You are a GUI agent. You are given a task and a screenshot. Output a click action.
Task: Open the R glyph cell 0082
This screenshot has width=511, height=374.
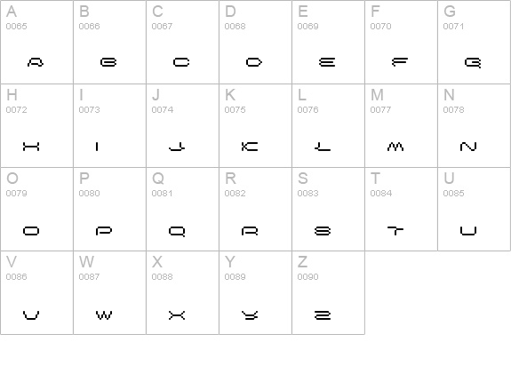[256, 209]
